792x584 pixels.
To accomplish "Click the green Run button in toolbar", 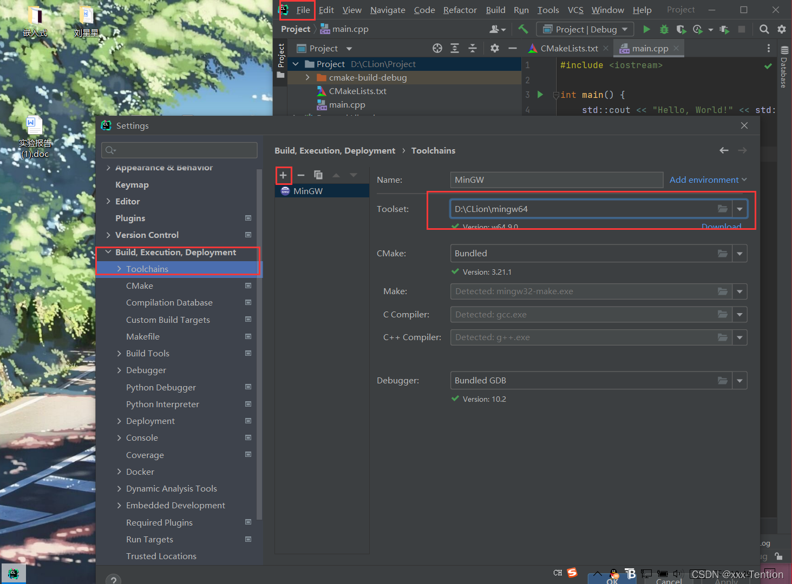I will click(646, 29).
